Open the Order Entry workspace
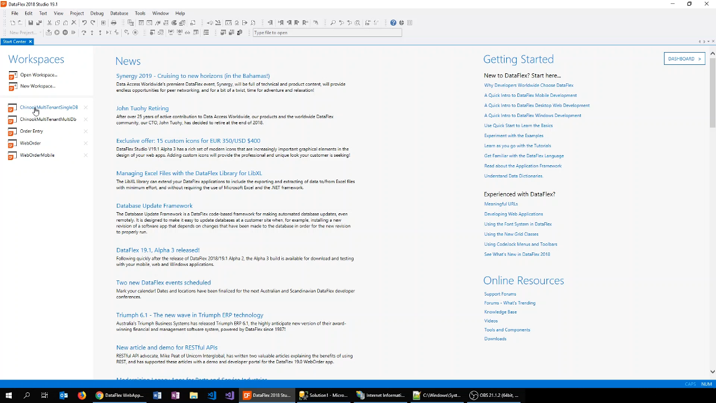 pyautogui.click(x=31, y=131)
